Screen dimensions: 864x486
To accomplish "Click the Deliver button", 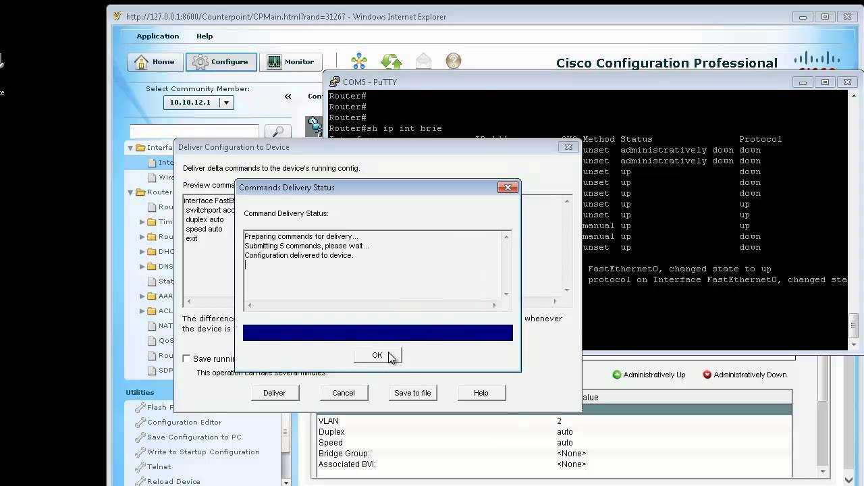I will tap(274, 393).
